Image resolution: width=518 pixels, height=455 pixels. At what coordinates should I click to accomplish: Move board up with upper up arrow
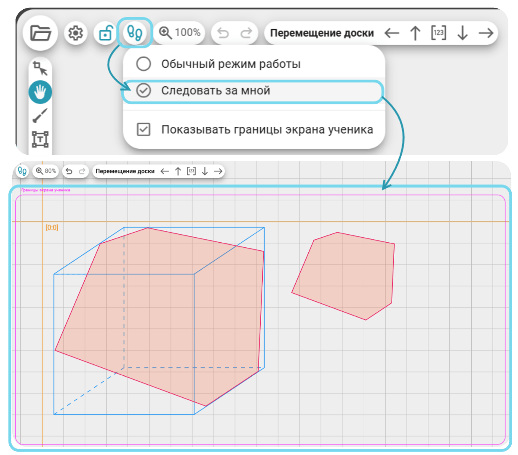(415, 33)
